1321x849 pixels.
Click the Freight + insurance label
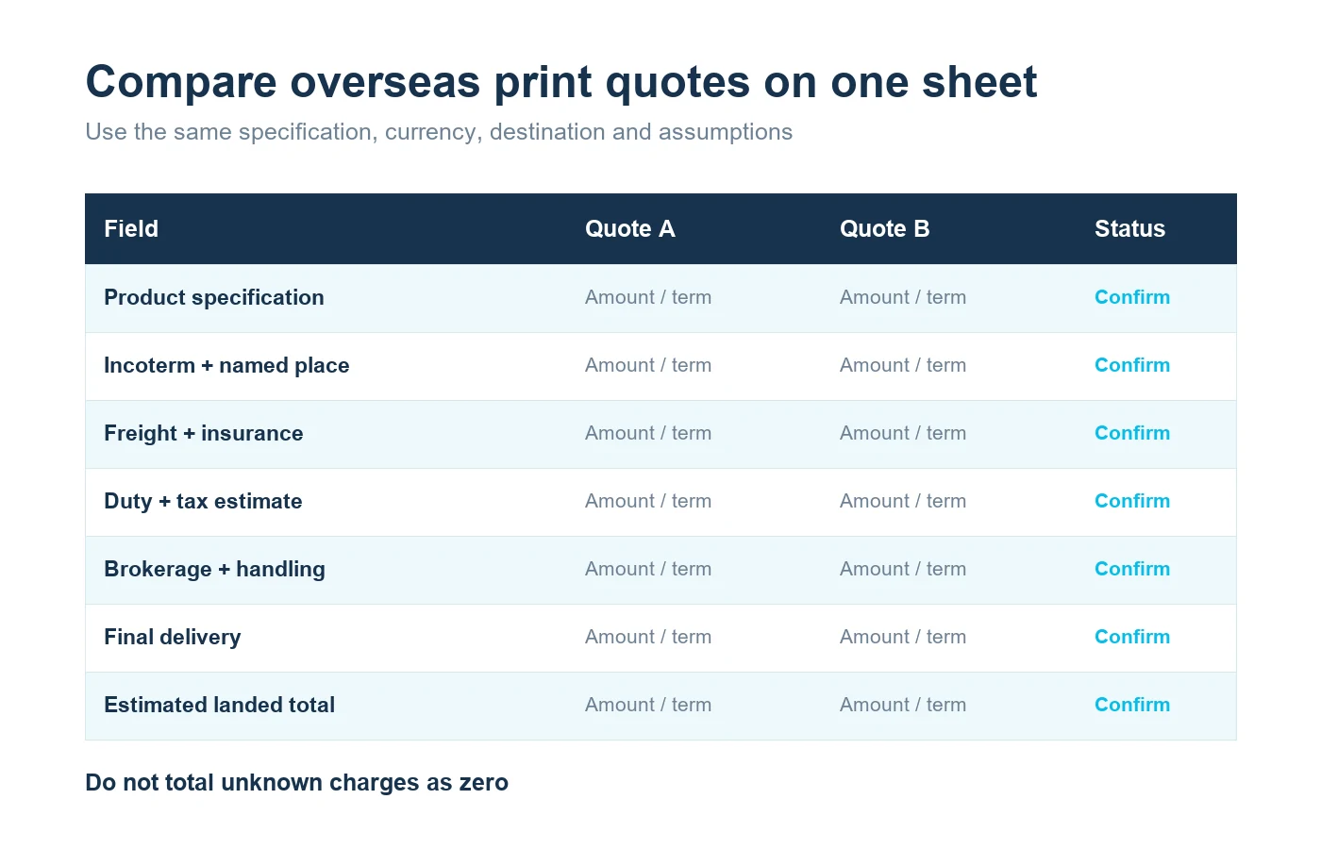tap(204, 433)
